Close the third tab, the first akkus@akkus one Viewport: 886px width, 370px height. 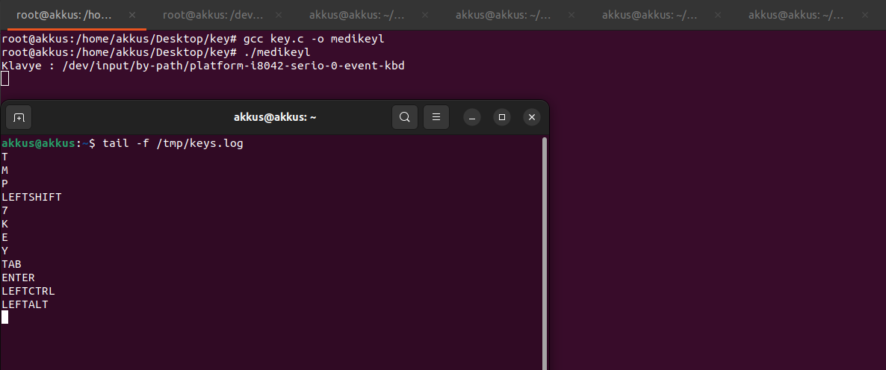[425, 14]
